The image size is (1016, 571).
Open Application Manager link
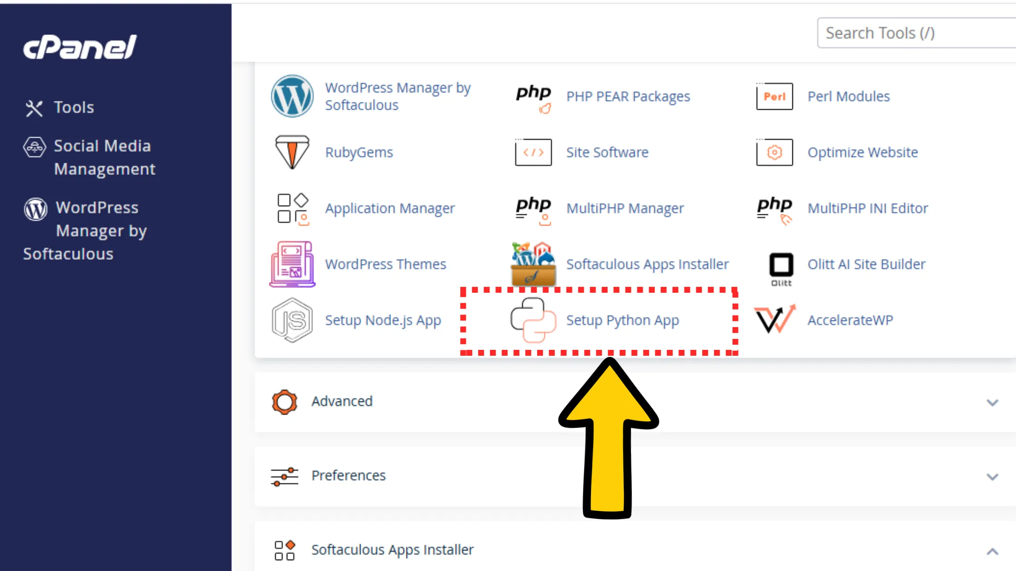pos(390,208)
